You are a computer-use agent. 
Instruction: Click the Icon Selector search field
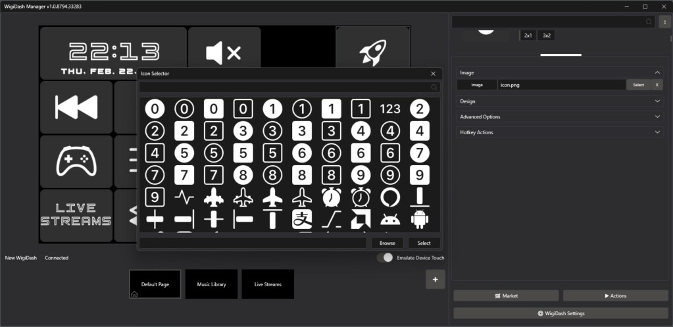283,87
